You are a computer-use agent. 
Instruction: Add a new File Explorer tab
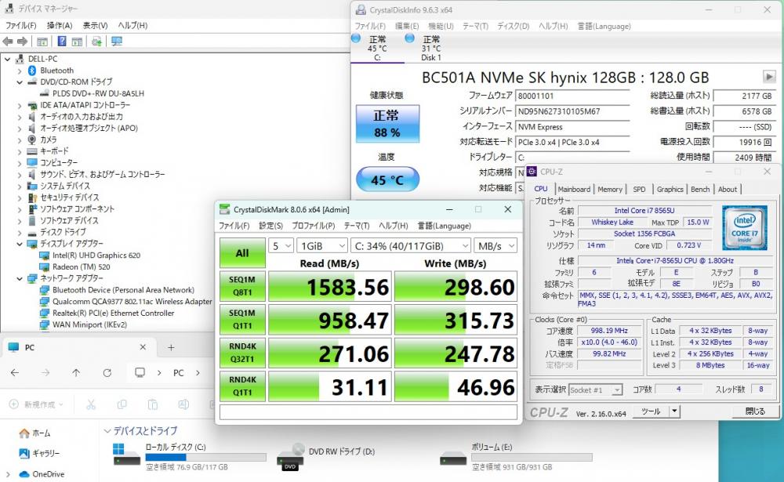[x=171, y=347]
